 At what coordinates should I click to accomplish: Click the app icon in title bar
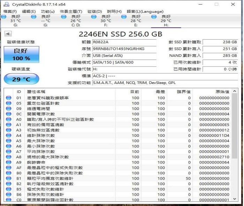[6, 4]
